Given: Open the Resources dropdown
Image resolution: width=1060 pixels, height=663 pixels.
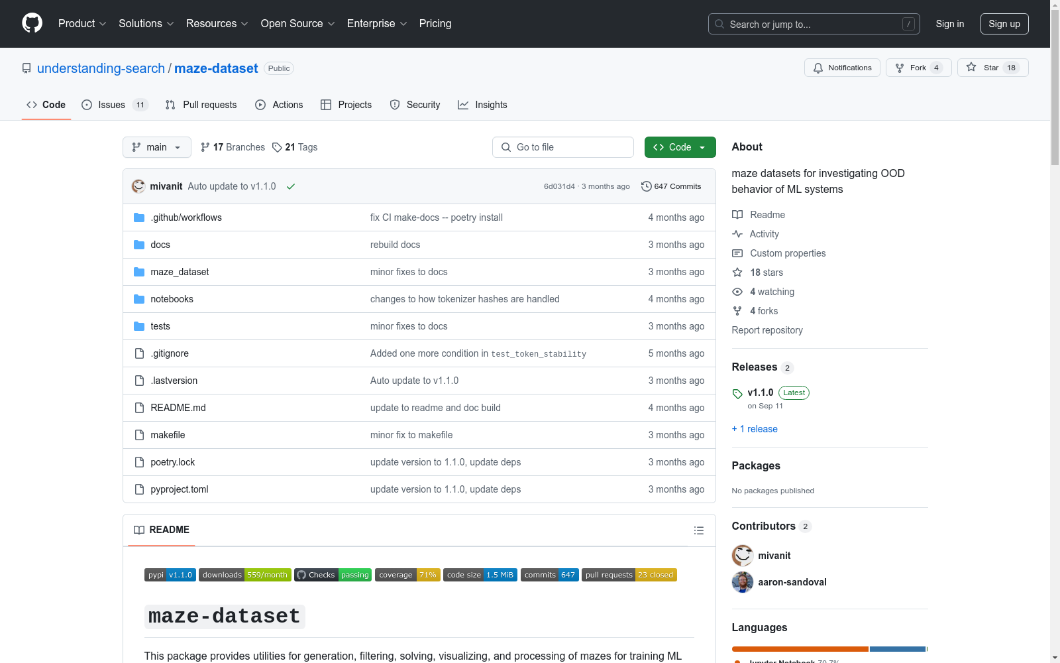Looking at the screenshot, I should [x=217, y=23].
